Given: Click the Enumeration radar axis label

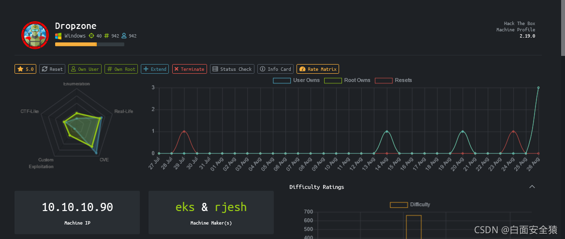Looking at the screenshot, I should 76,84.
